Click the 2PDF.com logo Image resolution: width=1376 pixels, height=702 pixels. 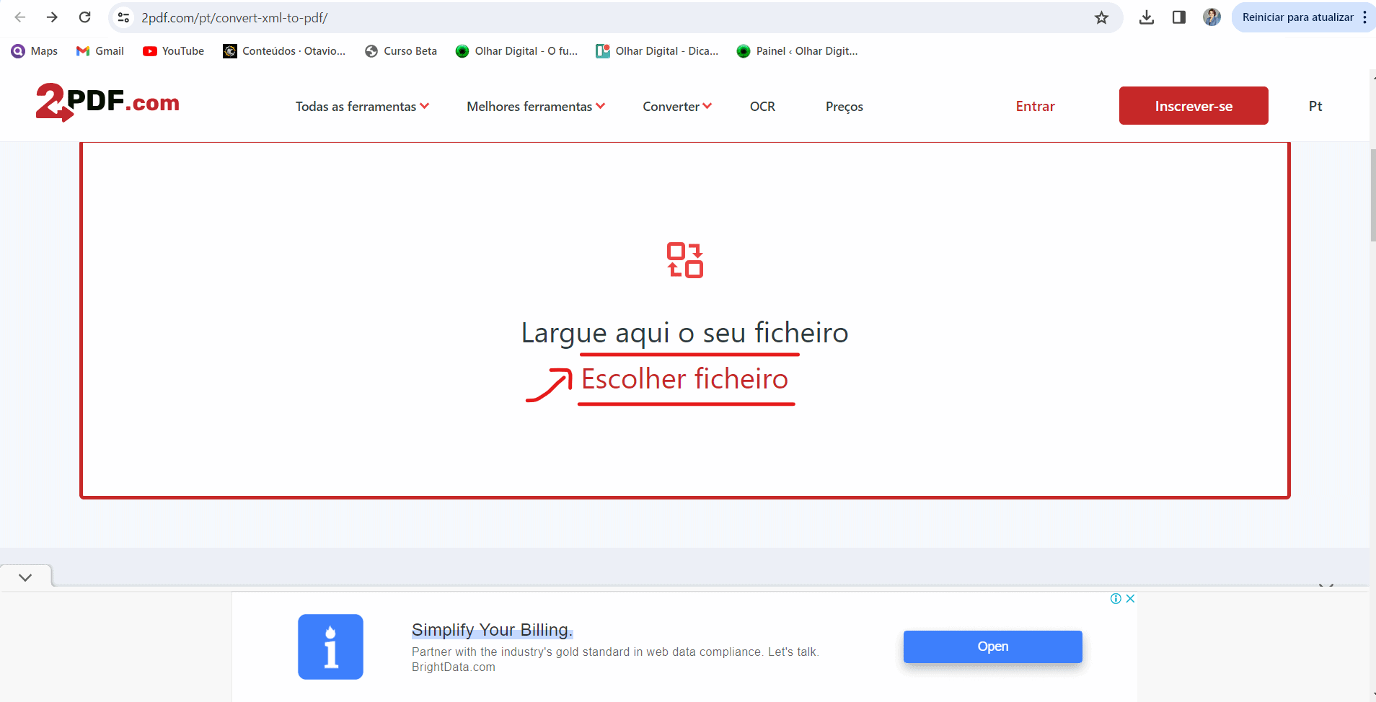[x=107, y=102]
